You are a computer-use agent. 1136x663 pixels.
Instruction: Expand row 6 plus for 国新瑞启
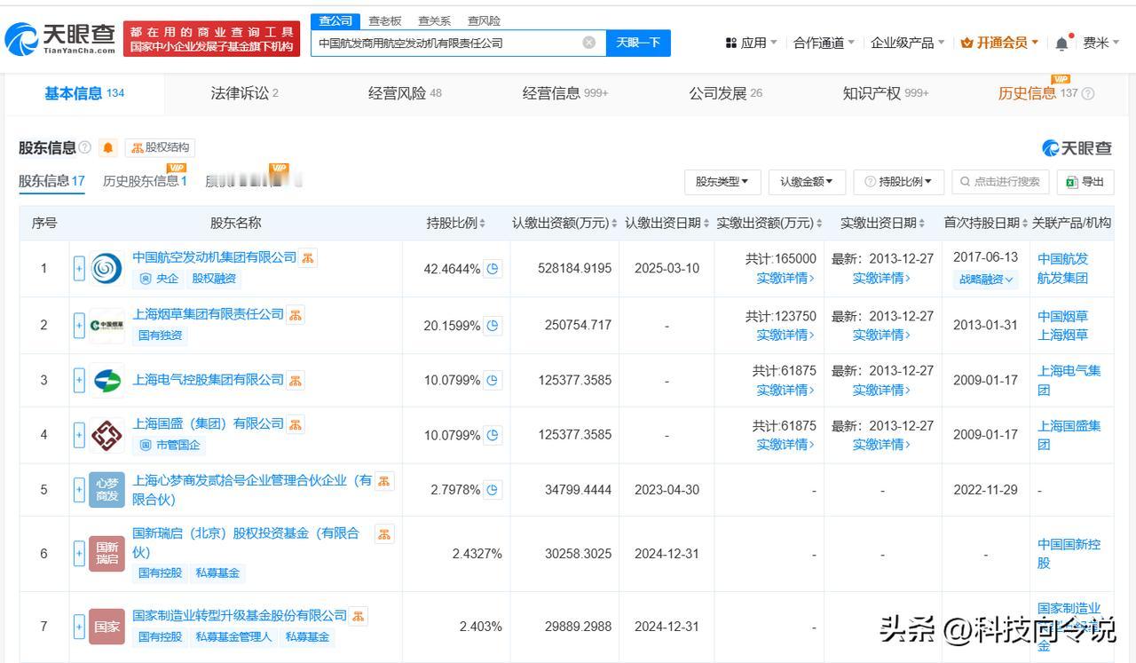79,554
